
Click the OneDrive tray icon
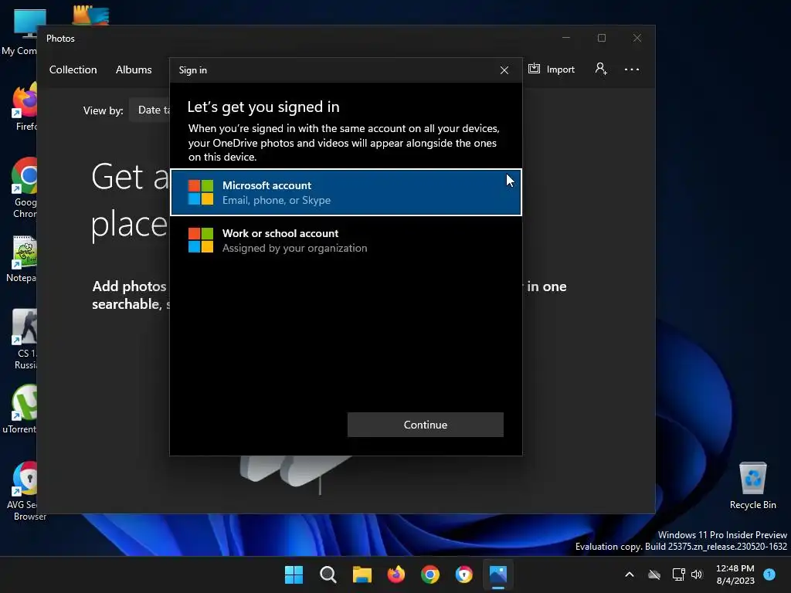coord(654,574)
